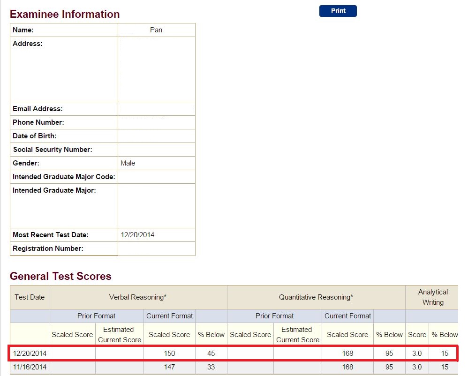
Task: Click the 'Registration Number:' label
Action: tap(48, 248)
